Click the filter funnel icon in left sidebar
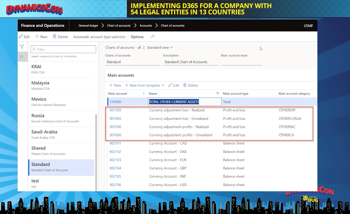Viewport: 350px width, 214px height. click(x=22, y=47)
